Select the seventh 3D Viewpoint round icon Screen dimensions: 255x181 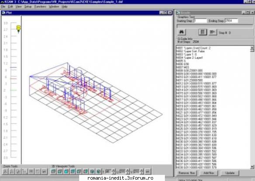point(92,171)
